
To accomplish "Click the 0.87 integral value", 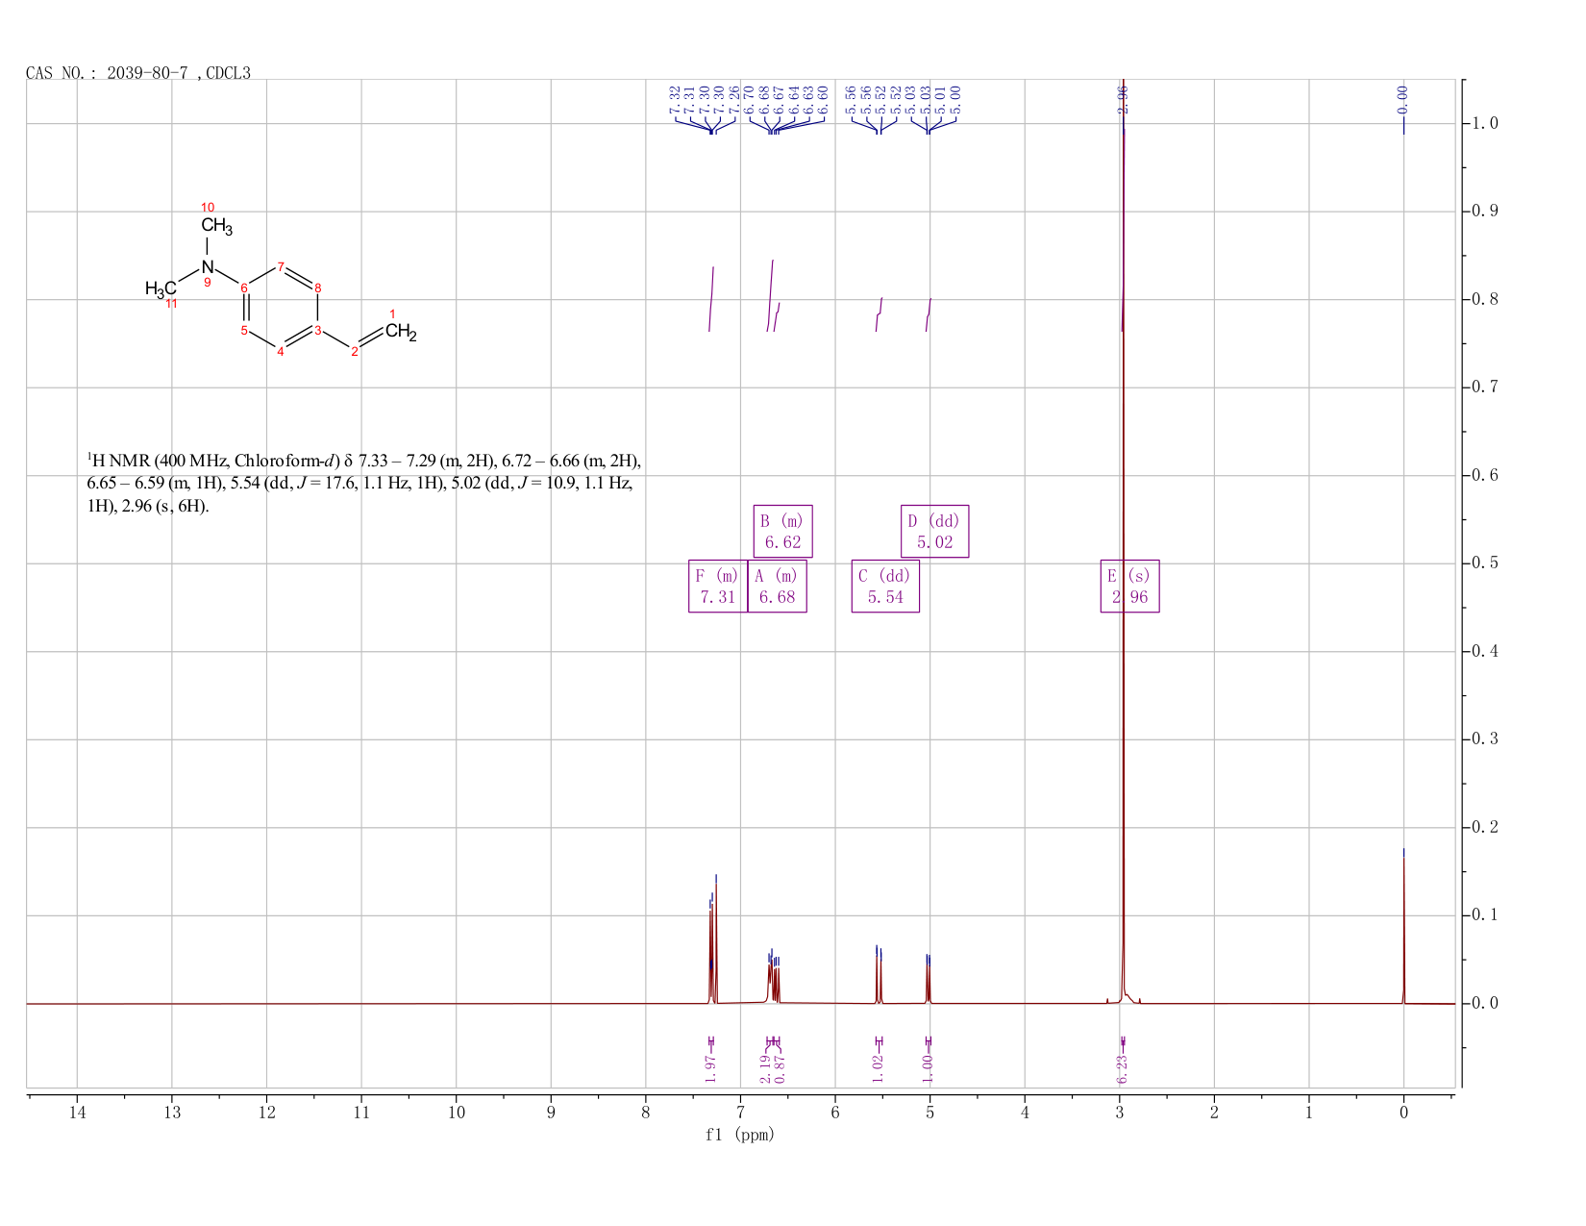I will (x=780, y=1067).
